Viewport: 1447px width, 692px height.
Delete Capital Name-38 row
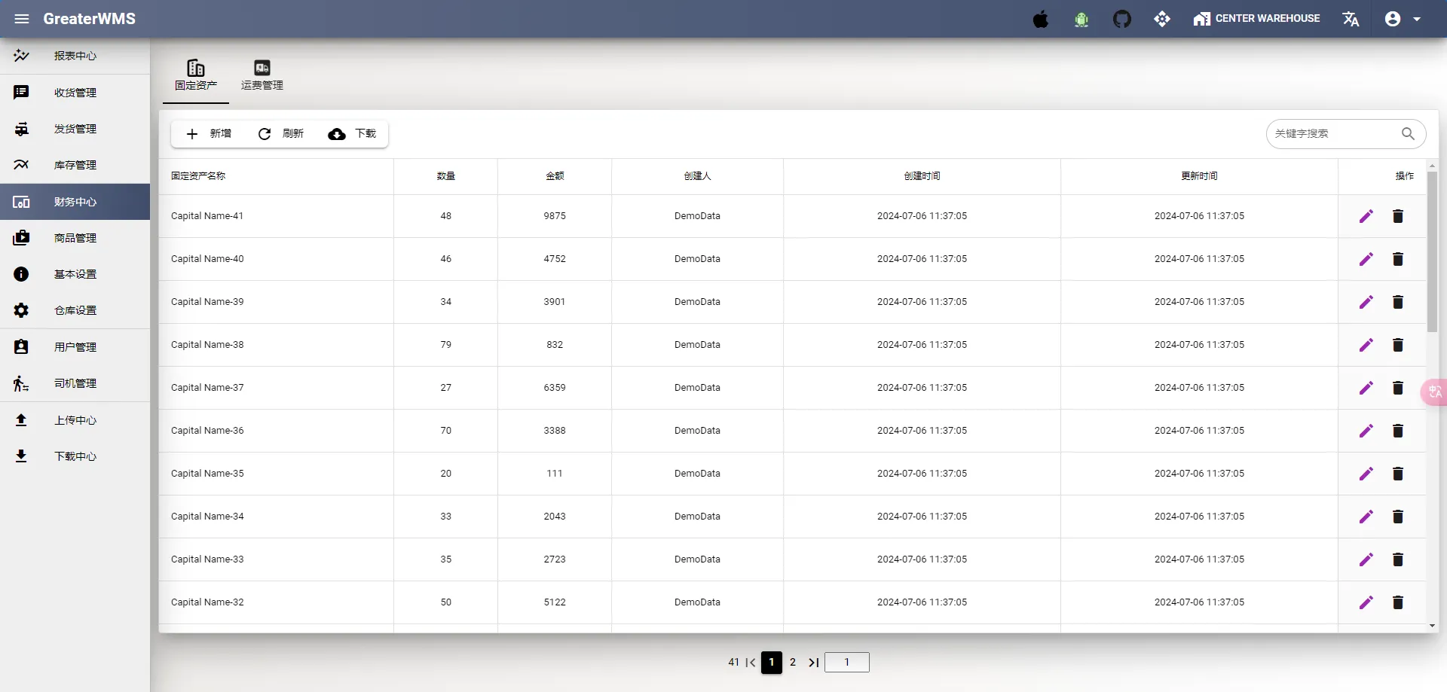[x=1398, y=345]
